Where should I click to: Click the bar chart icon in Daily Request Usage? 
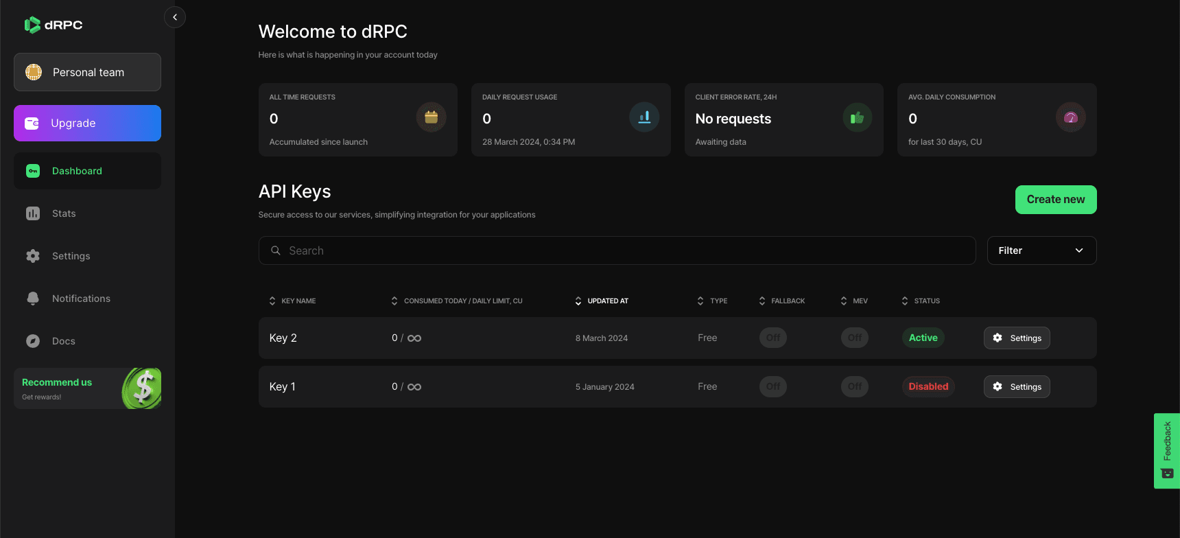[x=644, y=117]
